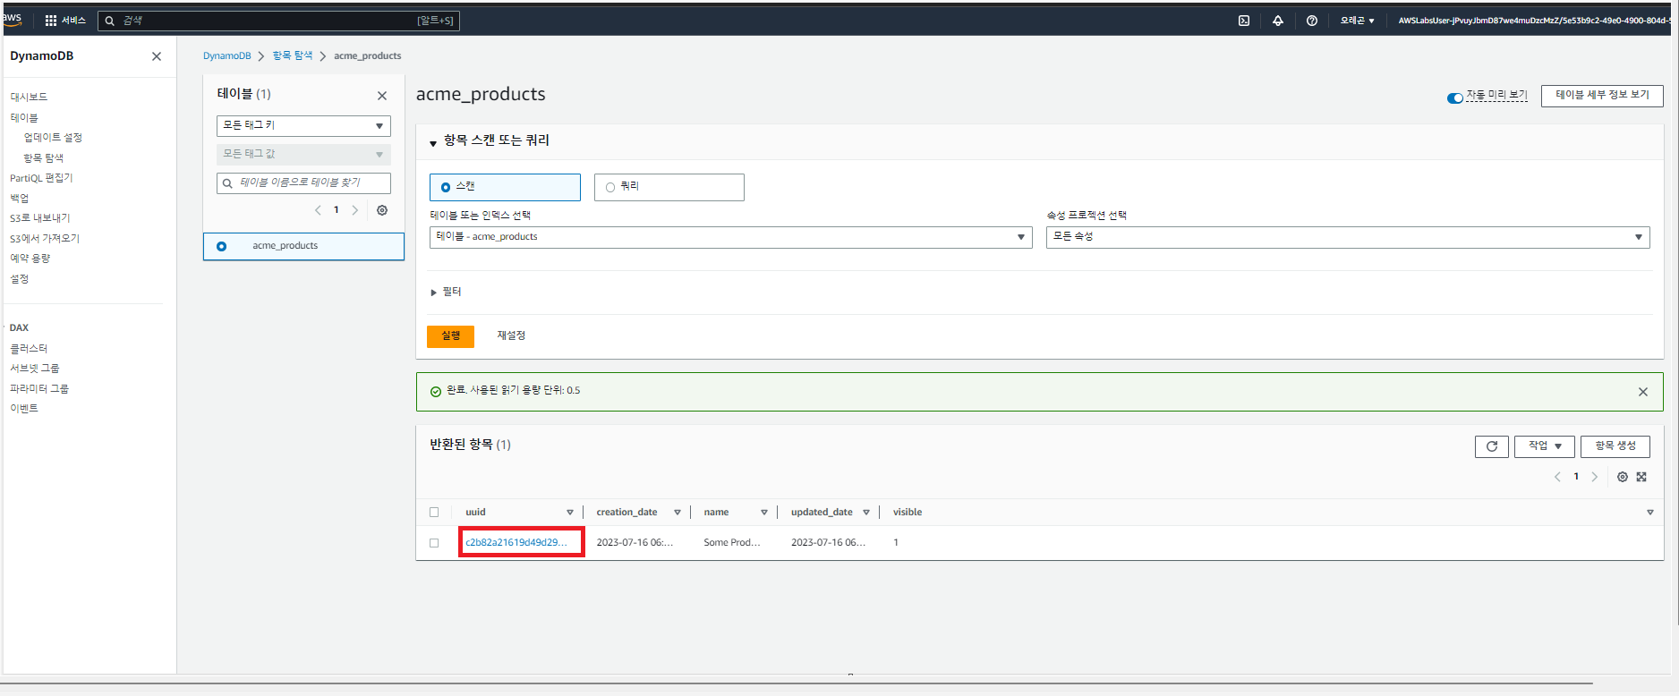Run the scan with the orange button
Viewport: 1679px width, 696px height.
pos(450,335)
